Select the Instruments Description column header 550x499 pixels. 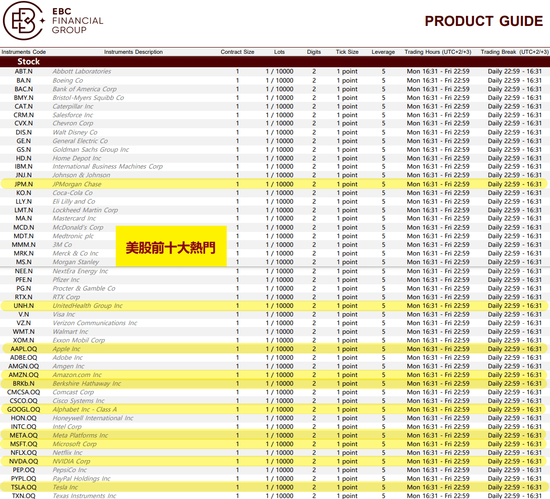coord(133,52)
